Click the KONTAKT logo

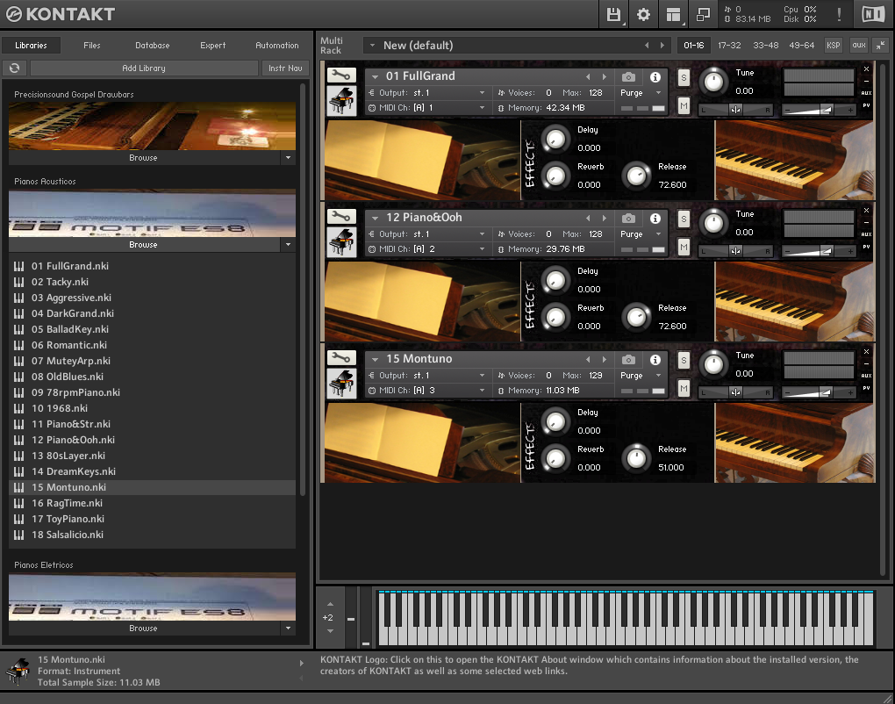[61, 14]
